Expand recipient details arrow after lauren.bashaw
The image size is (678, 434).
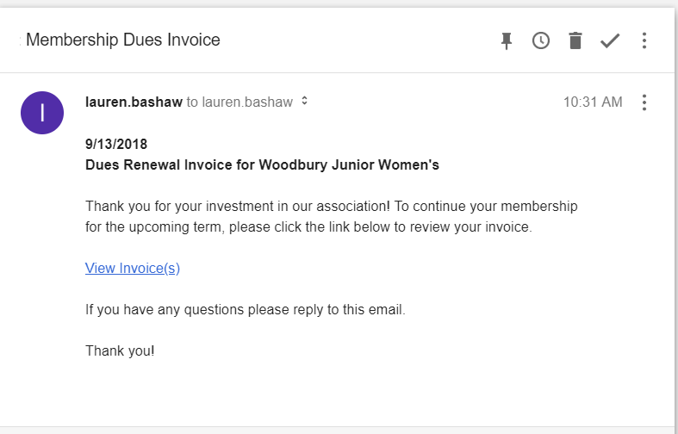click(304, 101)
